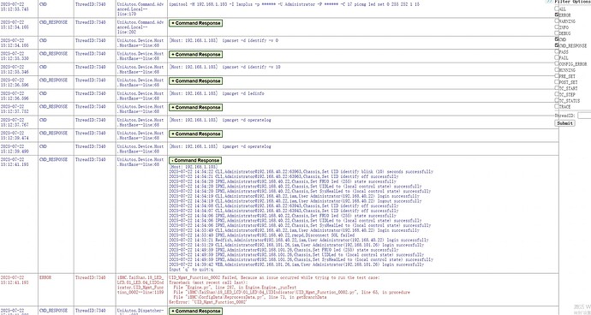
Task: Enable the FAIL filter checkbox
Action: tap(557, 57)
